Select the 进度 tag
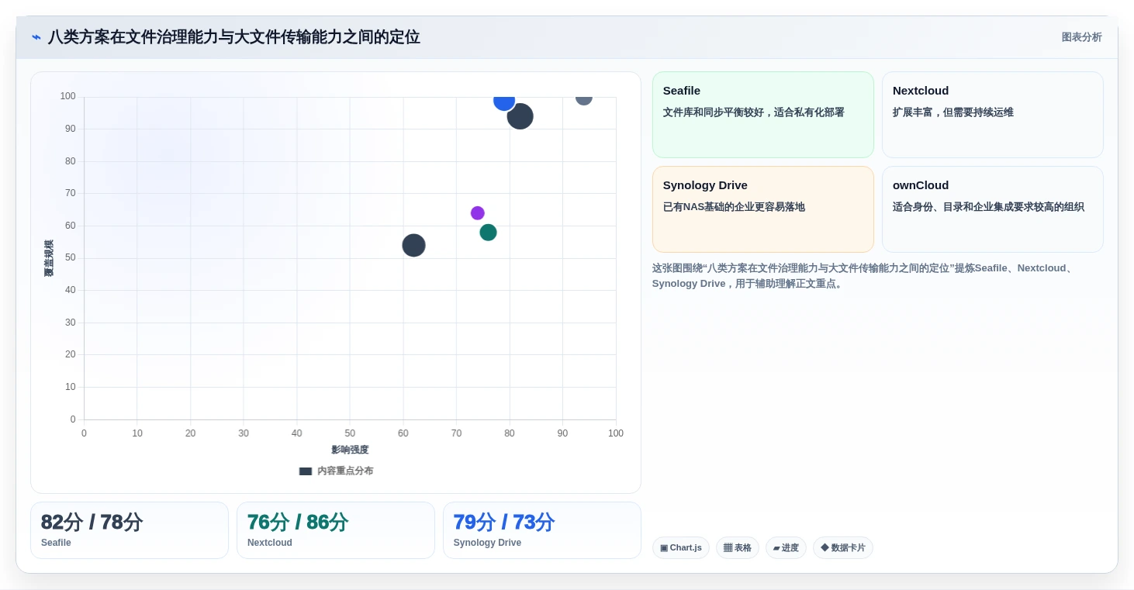1134x590 pixels. pos(786,547)
